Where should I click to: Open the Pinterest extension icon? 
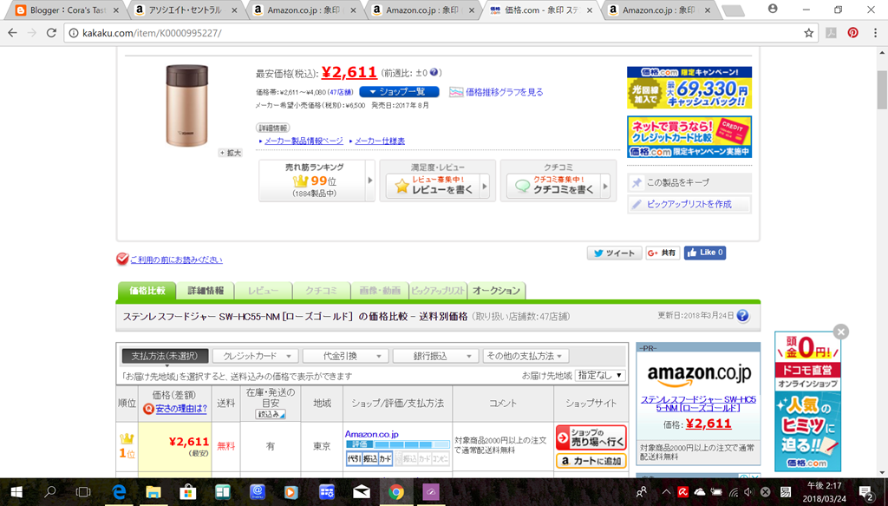tap(852, 33)
